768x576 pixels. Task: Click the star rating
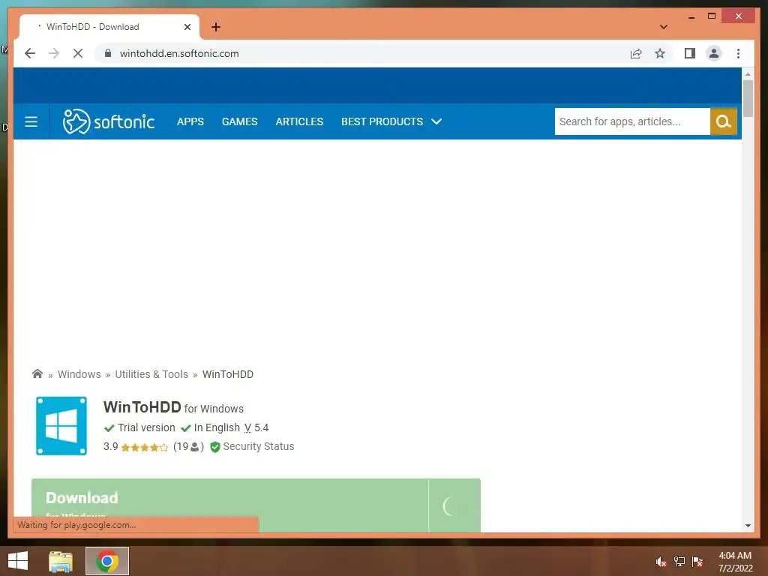point(144,447)
